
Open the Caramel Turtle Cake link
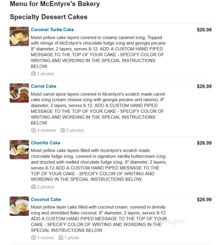tap(52, 30)
